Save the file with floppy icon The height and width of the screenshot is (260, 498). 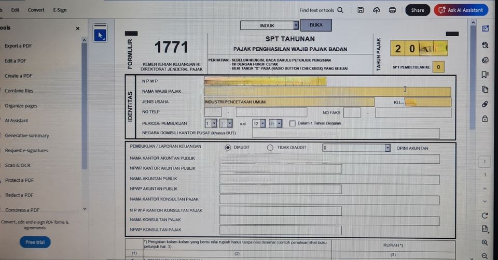point(361,10)
